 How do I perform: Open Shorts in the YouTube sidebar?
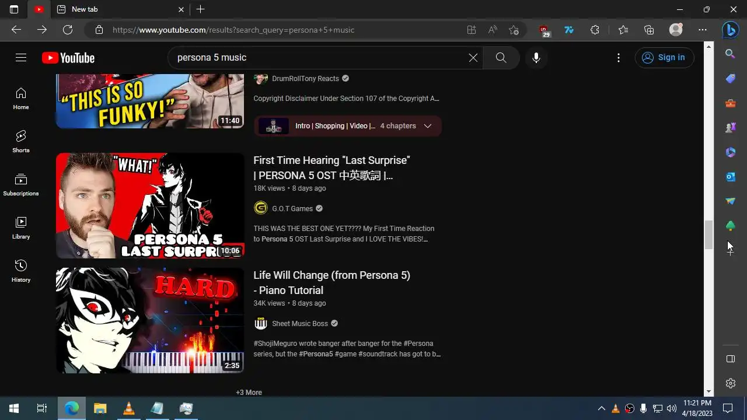click(x=21, y=142)
